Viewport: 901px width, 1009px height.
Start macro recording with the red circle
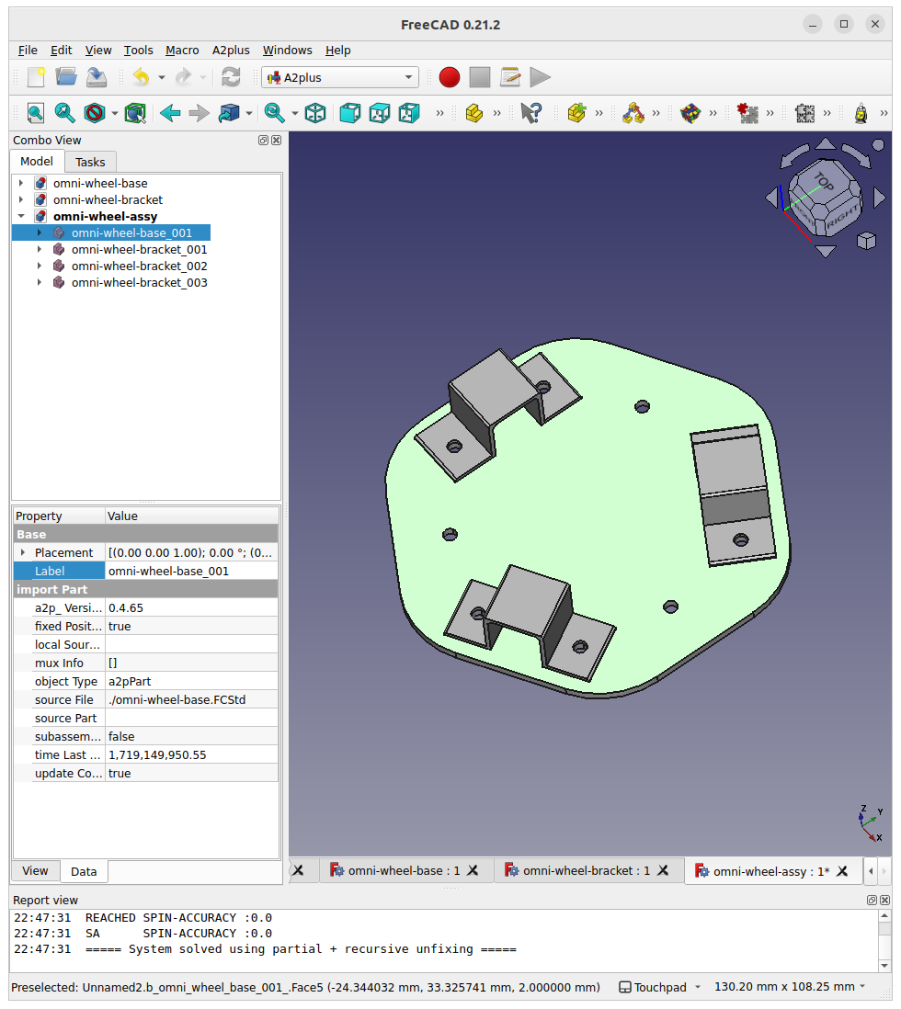pos(450,77)
